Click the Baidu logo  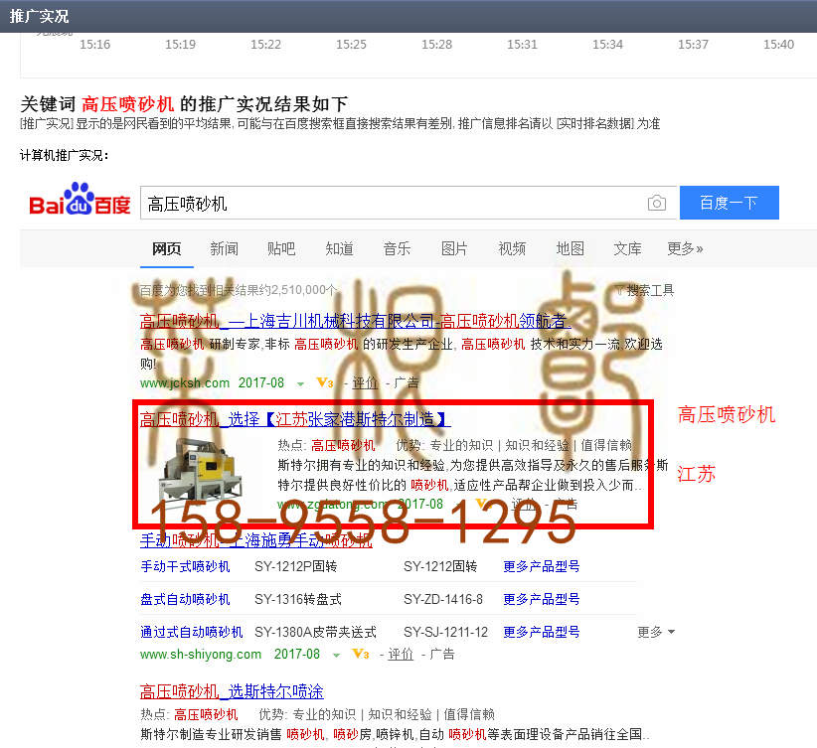80,199
